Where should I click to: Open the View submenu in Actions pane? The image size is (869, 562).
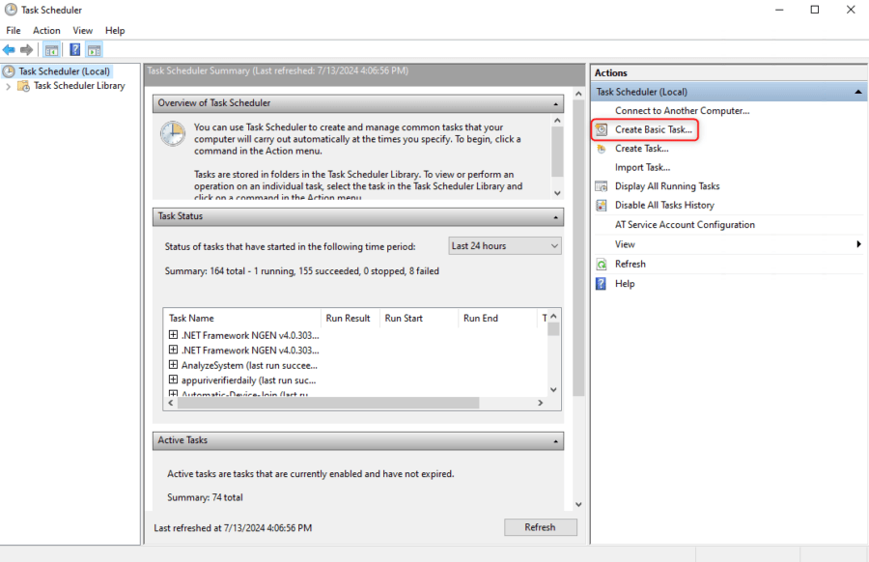point(625,244)
